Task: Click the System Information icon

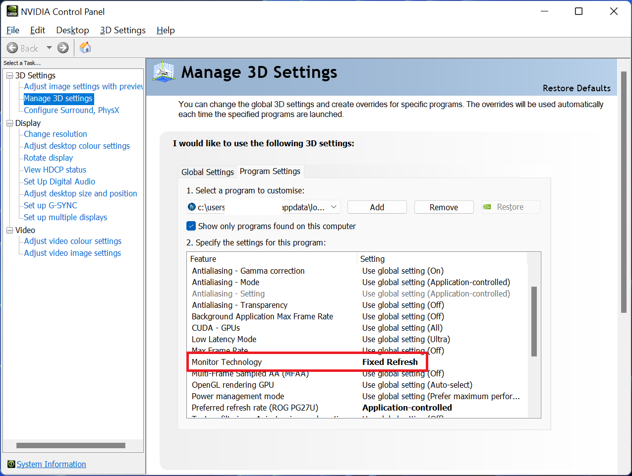Action: [11, 464]
